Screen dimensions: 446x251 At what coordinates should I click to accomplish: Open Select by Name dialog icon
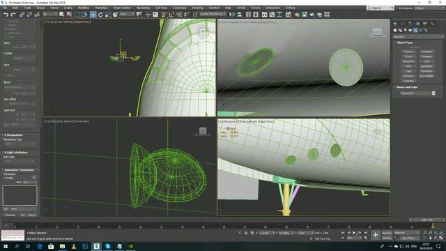coord(69,14)
